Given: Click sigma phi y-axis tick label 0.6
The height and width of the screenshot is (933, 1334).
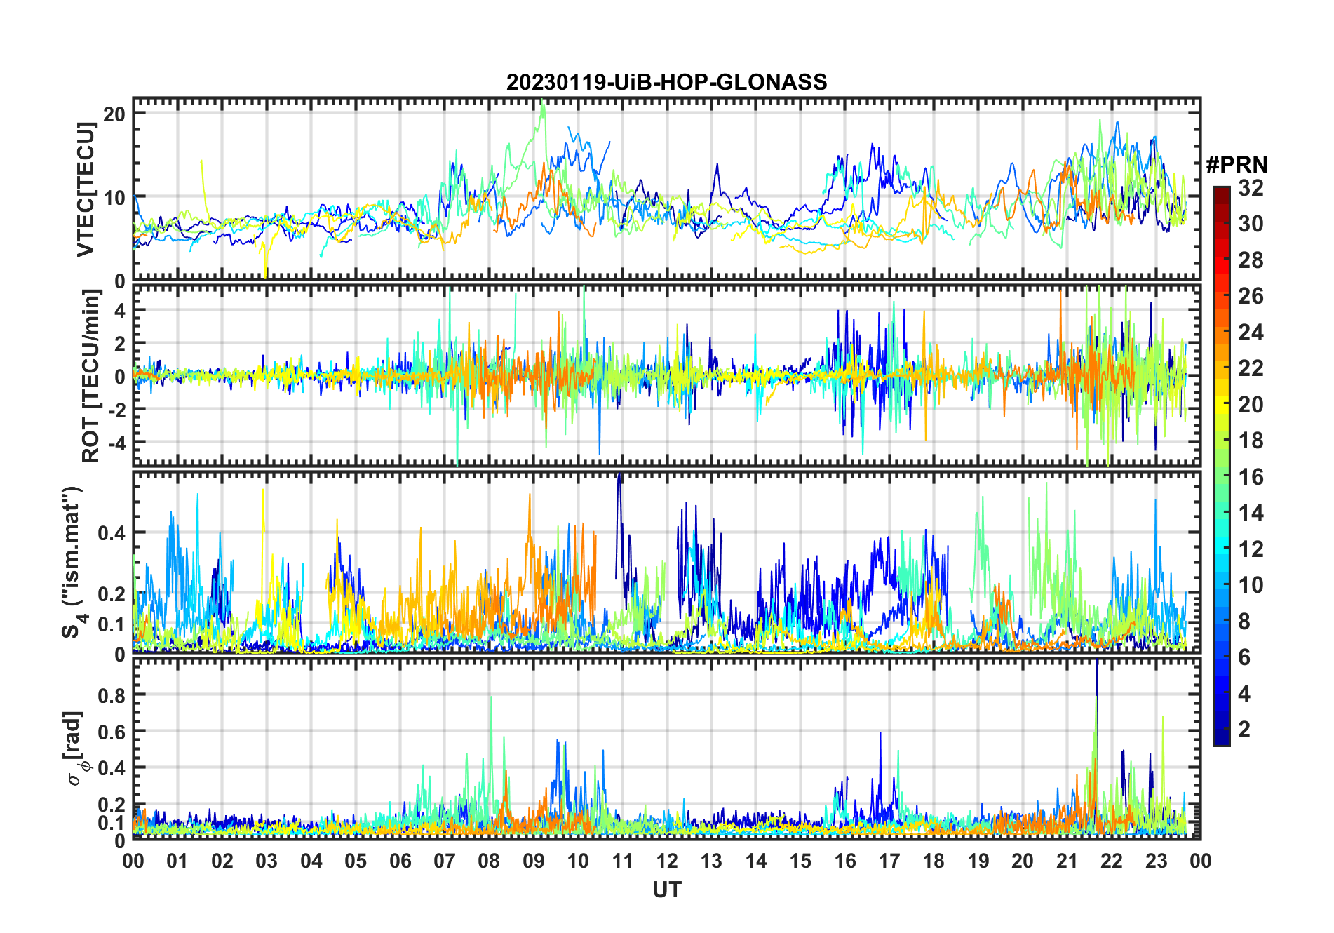Looking at the screenshot, I should coord(112,732).
